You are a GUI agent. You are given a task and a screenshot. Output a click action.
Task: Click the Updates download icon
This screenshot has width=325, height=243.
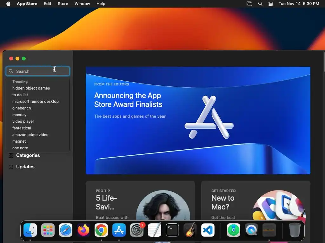click(11, 167)
